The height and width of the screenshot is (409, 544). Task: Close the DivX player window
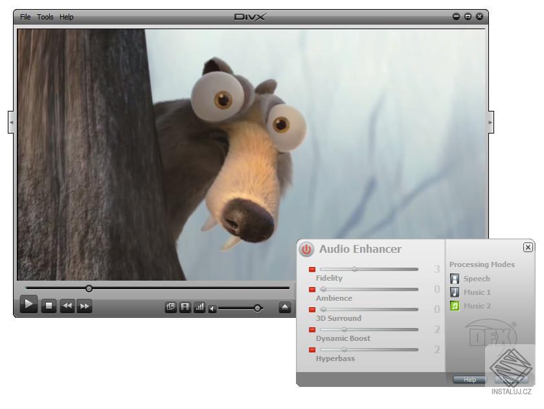tap(479, 16)
